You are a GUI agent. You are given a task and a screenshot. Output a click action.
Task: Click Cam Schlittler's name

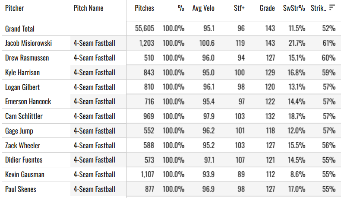point(24,116)
